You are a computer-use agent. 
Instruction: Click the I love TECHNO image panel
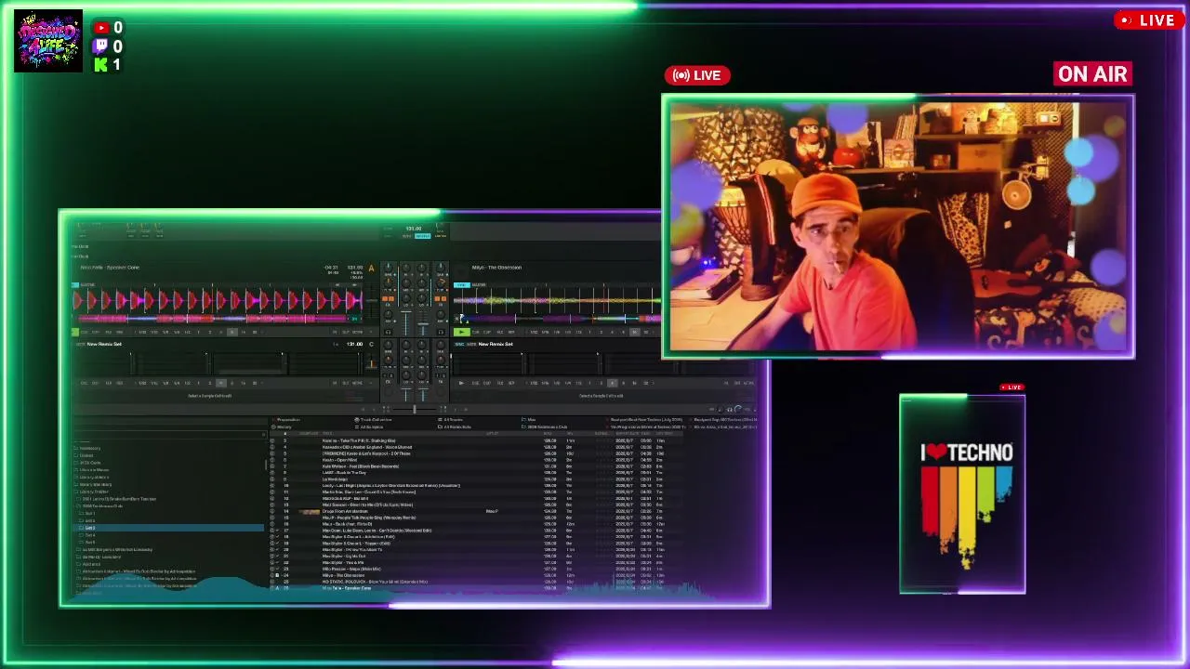(962, 493)
